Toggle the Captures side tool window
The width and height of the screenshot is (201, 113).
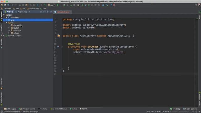coord(1,44)
